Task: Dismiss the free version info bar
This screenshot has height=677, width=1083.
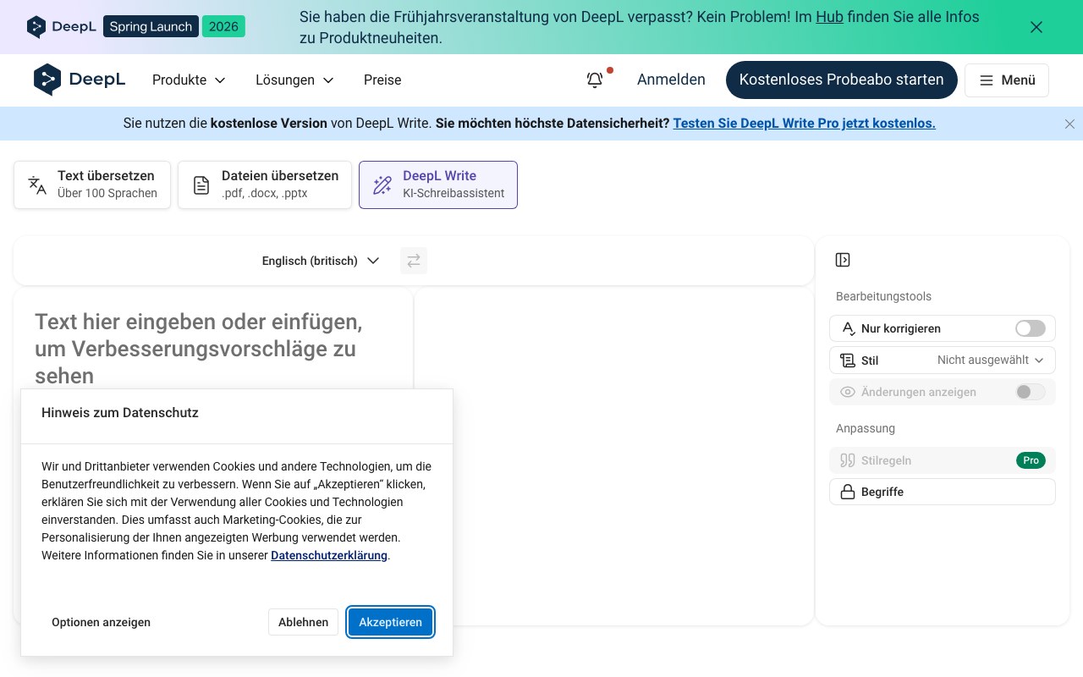Action: (x=1069, y=124)
